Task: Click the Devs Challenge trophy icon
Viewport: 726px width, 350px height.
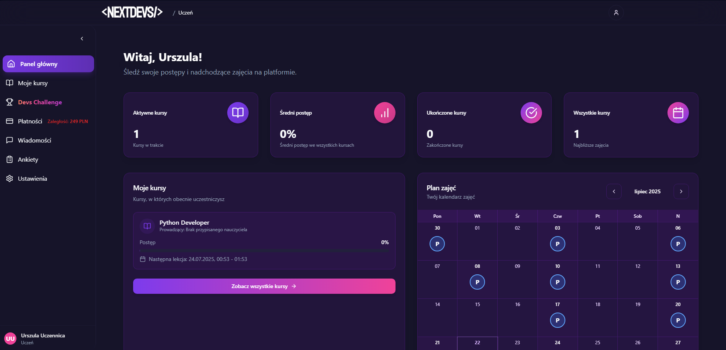Action: click(10, 102)
